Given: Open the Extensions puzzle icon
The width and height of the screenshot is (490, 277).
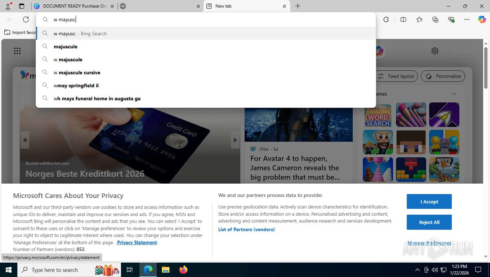Looking at the screenshot, I should tap(386, 19).
